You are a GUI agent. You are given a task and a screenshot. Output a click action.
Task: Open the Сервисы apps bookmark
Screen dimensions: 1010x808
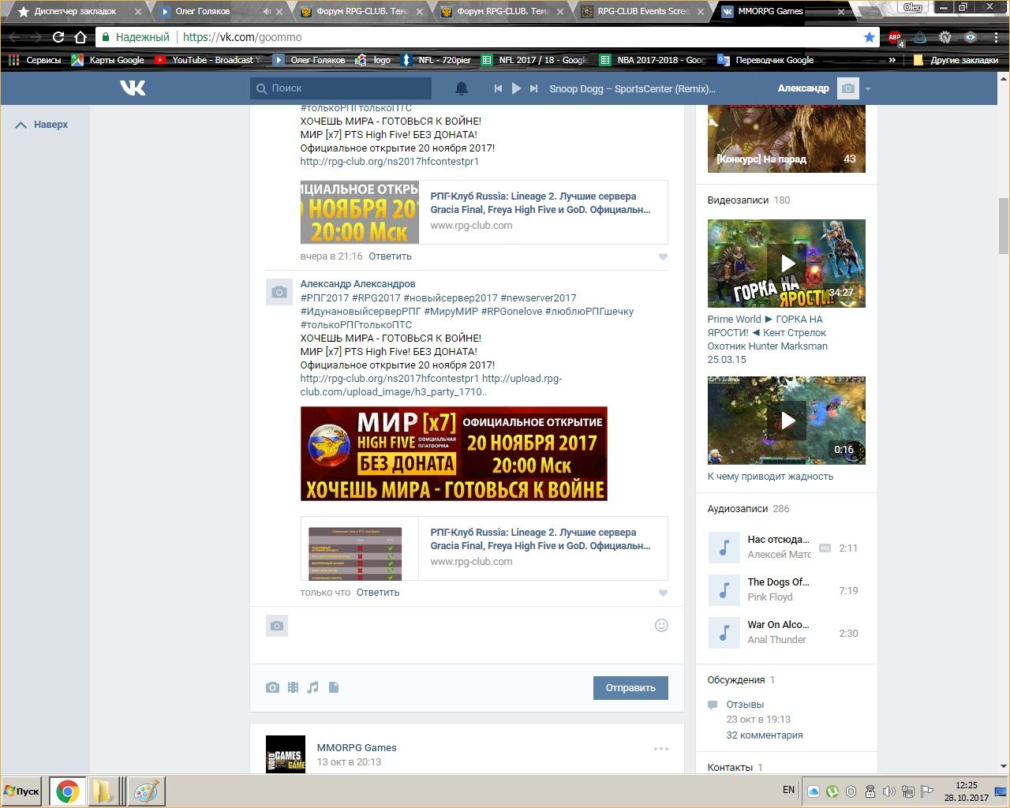35,60
